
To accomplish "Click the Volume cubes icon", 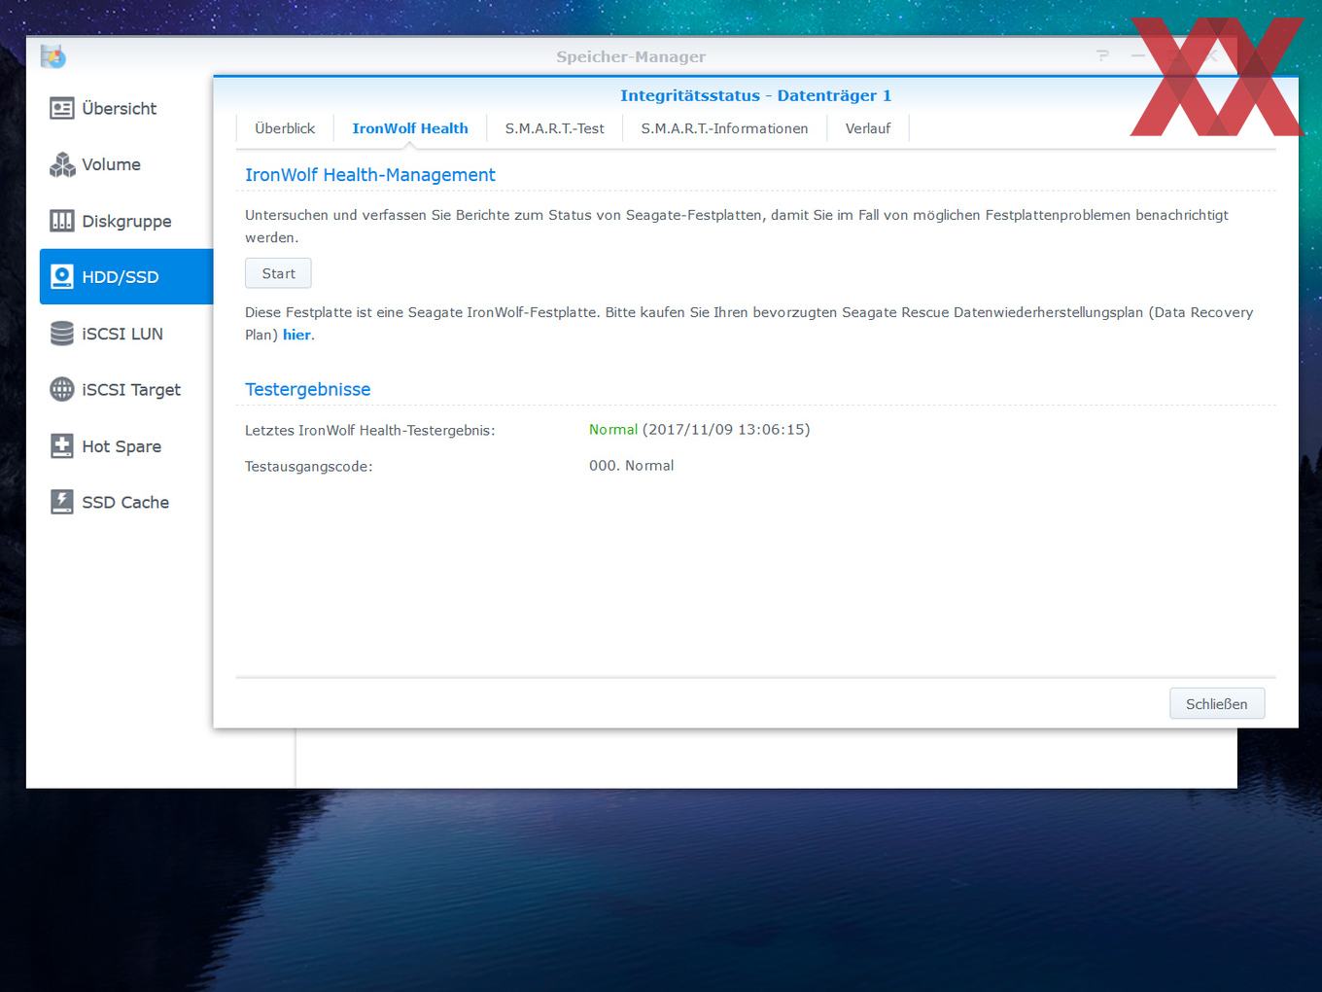I will [x=61, y=164].
